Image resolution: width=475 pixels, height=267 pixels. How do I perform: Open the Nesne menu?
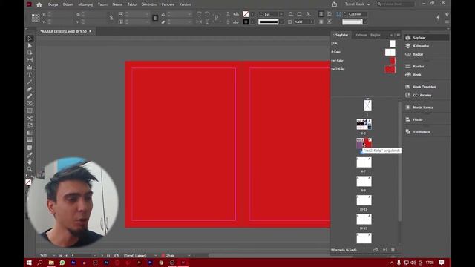point(117,4)
